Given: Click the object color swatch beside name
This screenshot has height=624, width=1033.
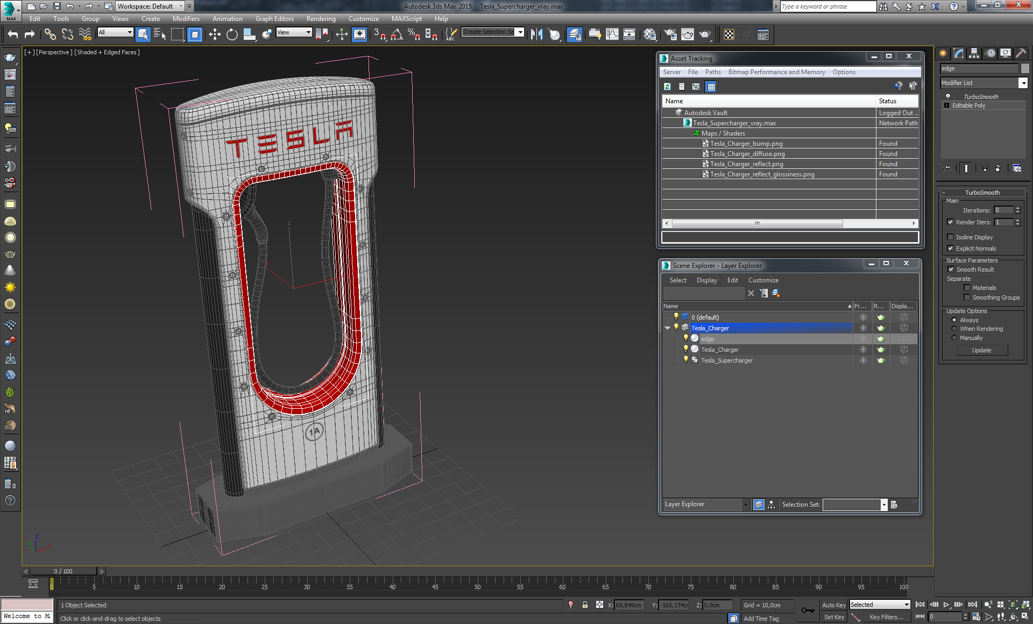Looking at the screenshot, I should (x=1025, y=68).
